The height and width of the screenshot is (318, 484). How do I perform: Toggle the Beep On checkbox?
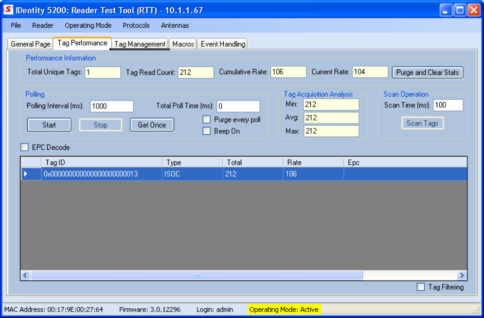pos(207,131)
